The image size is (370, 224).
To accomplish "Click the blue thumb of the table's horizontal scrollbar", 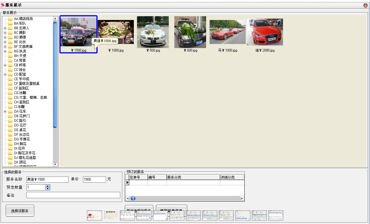I will (133, 199).
